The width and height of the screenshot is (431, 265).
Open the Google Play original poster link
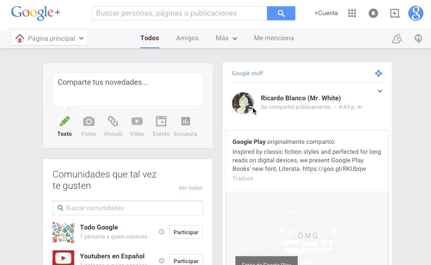coord(249,141)
